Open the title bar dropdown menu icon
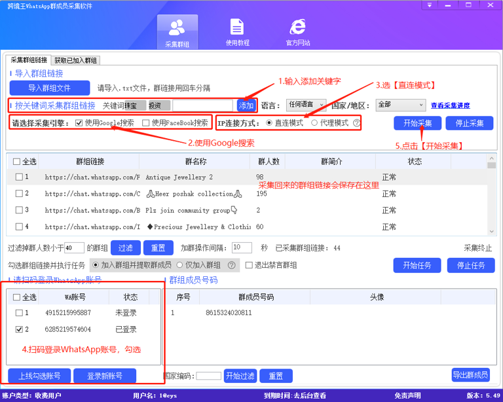Screen dimensions: 503x402 (429, 5)
